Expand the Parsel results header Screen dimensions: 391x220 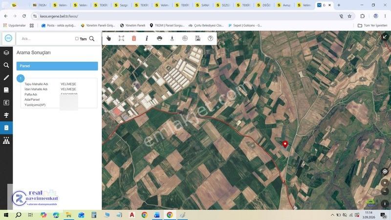57,66
